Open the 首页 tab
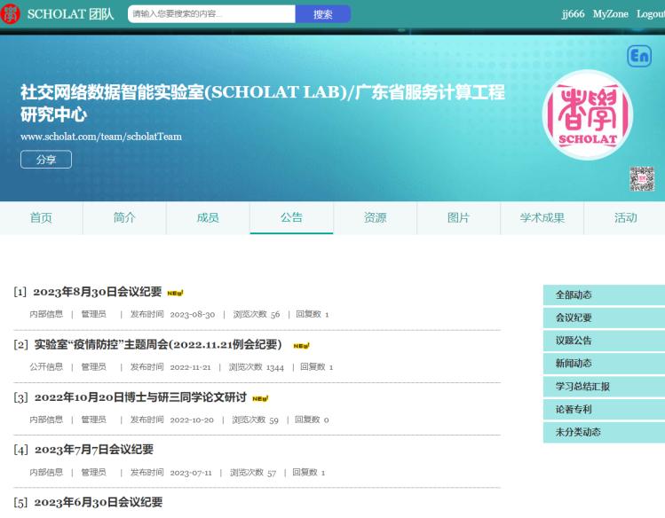The image size is (665, 518). [x=41, y=218]
